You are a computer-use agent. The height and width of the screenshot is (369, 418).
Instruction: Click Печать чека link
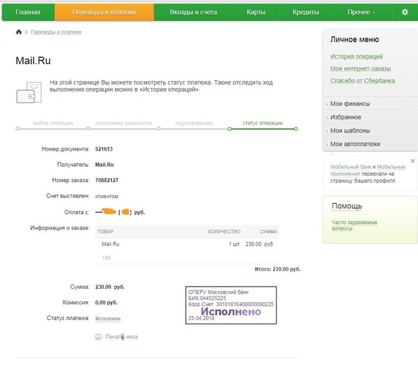click(x=121, y=337)
